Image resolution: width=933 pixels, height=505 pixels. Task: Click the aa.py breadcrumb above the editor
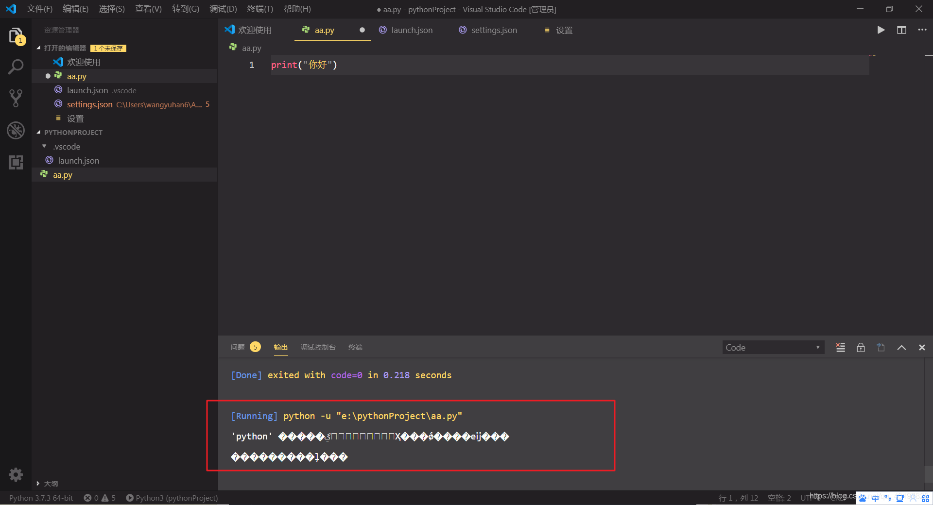pyautogui.click(x=251, y=48)
